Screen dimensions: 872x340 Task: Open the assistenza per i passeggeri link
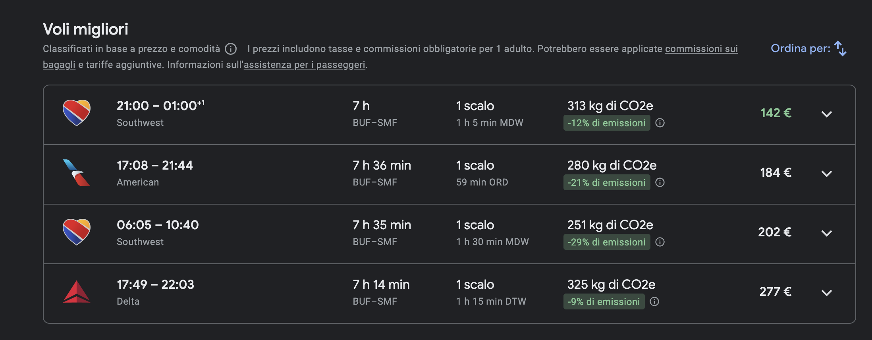coord(305,65)
